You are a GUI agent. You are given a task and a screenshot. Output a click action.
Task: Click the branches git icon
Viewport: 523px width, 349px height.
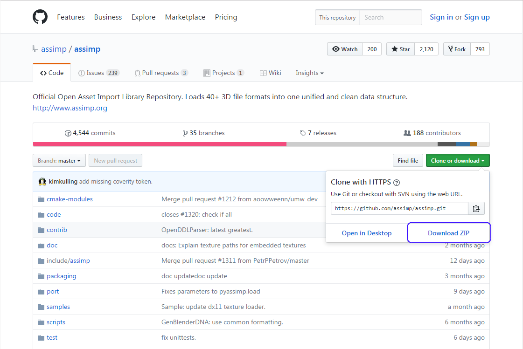pos(185,133)
